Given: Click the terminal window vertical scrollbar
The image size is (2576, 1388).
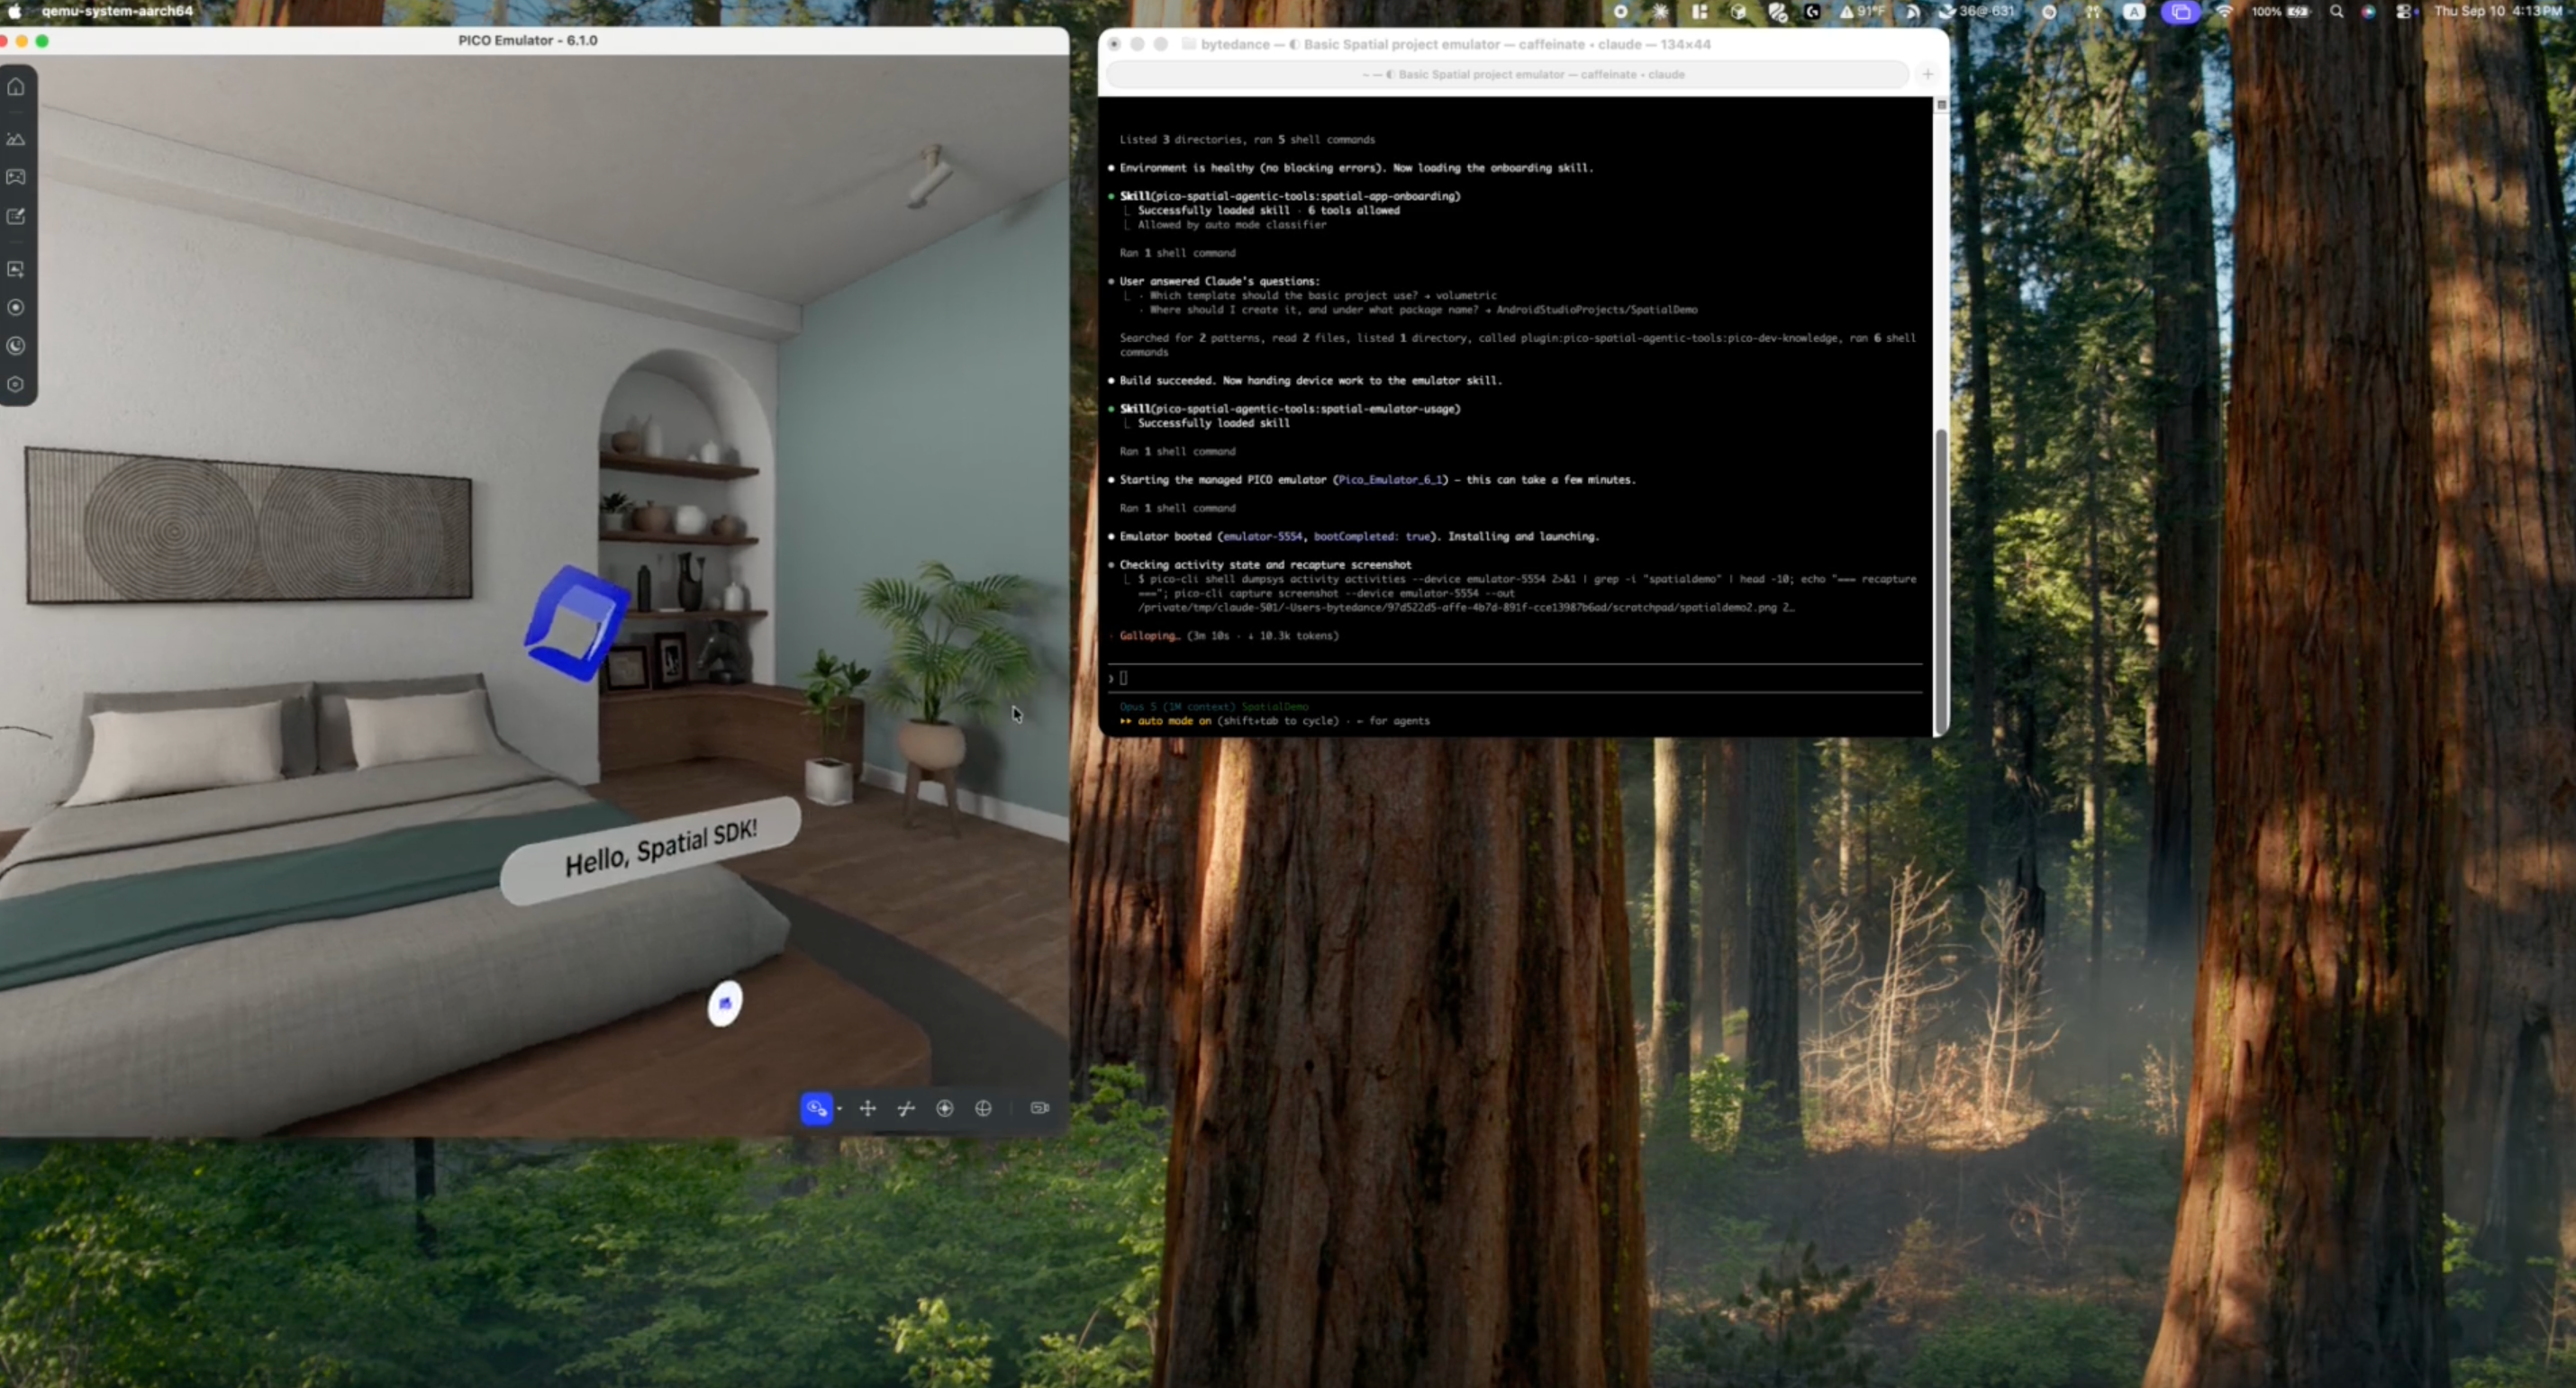Looking at the screenshot, I should coord(1941,580).
